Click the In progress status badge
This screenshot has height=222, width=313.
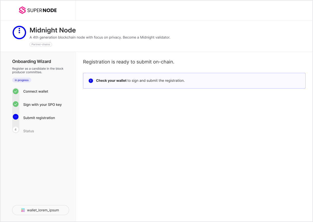22,80
